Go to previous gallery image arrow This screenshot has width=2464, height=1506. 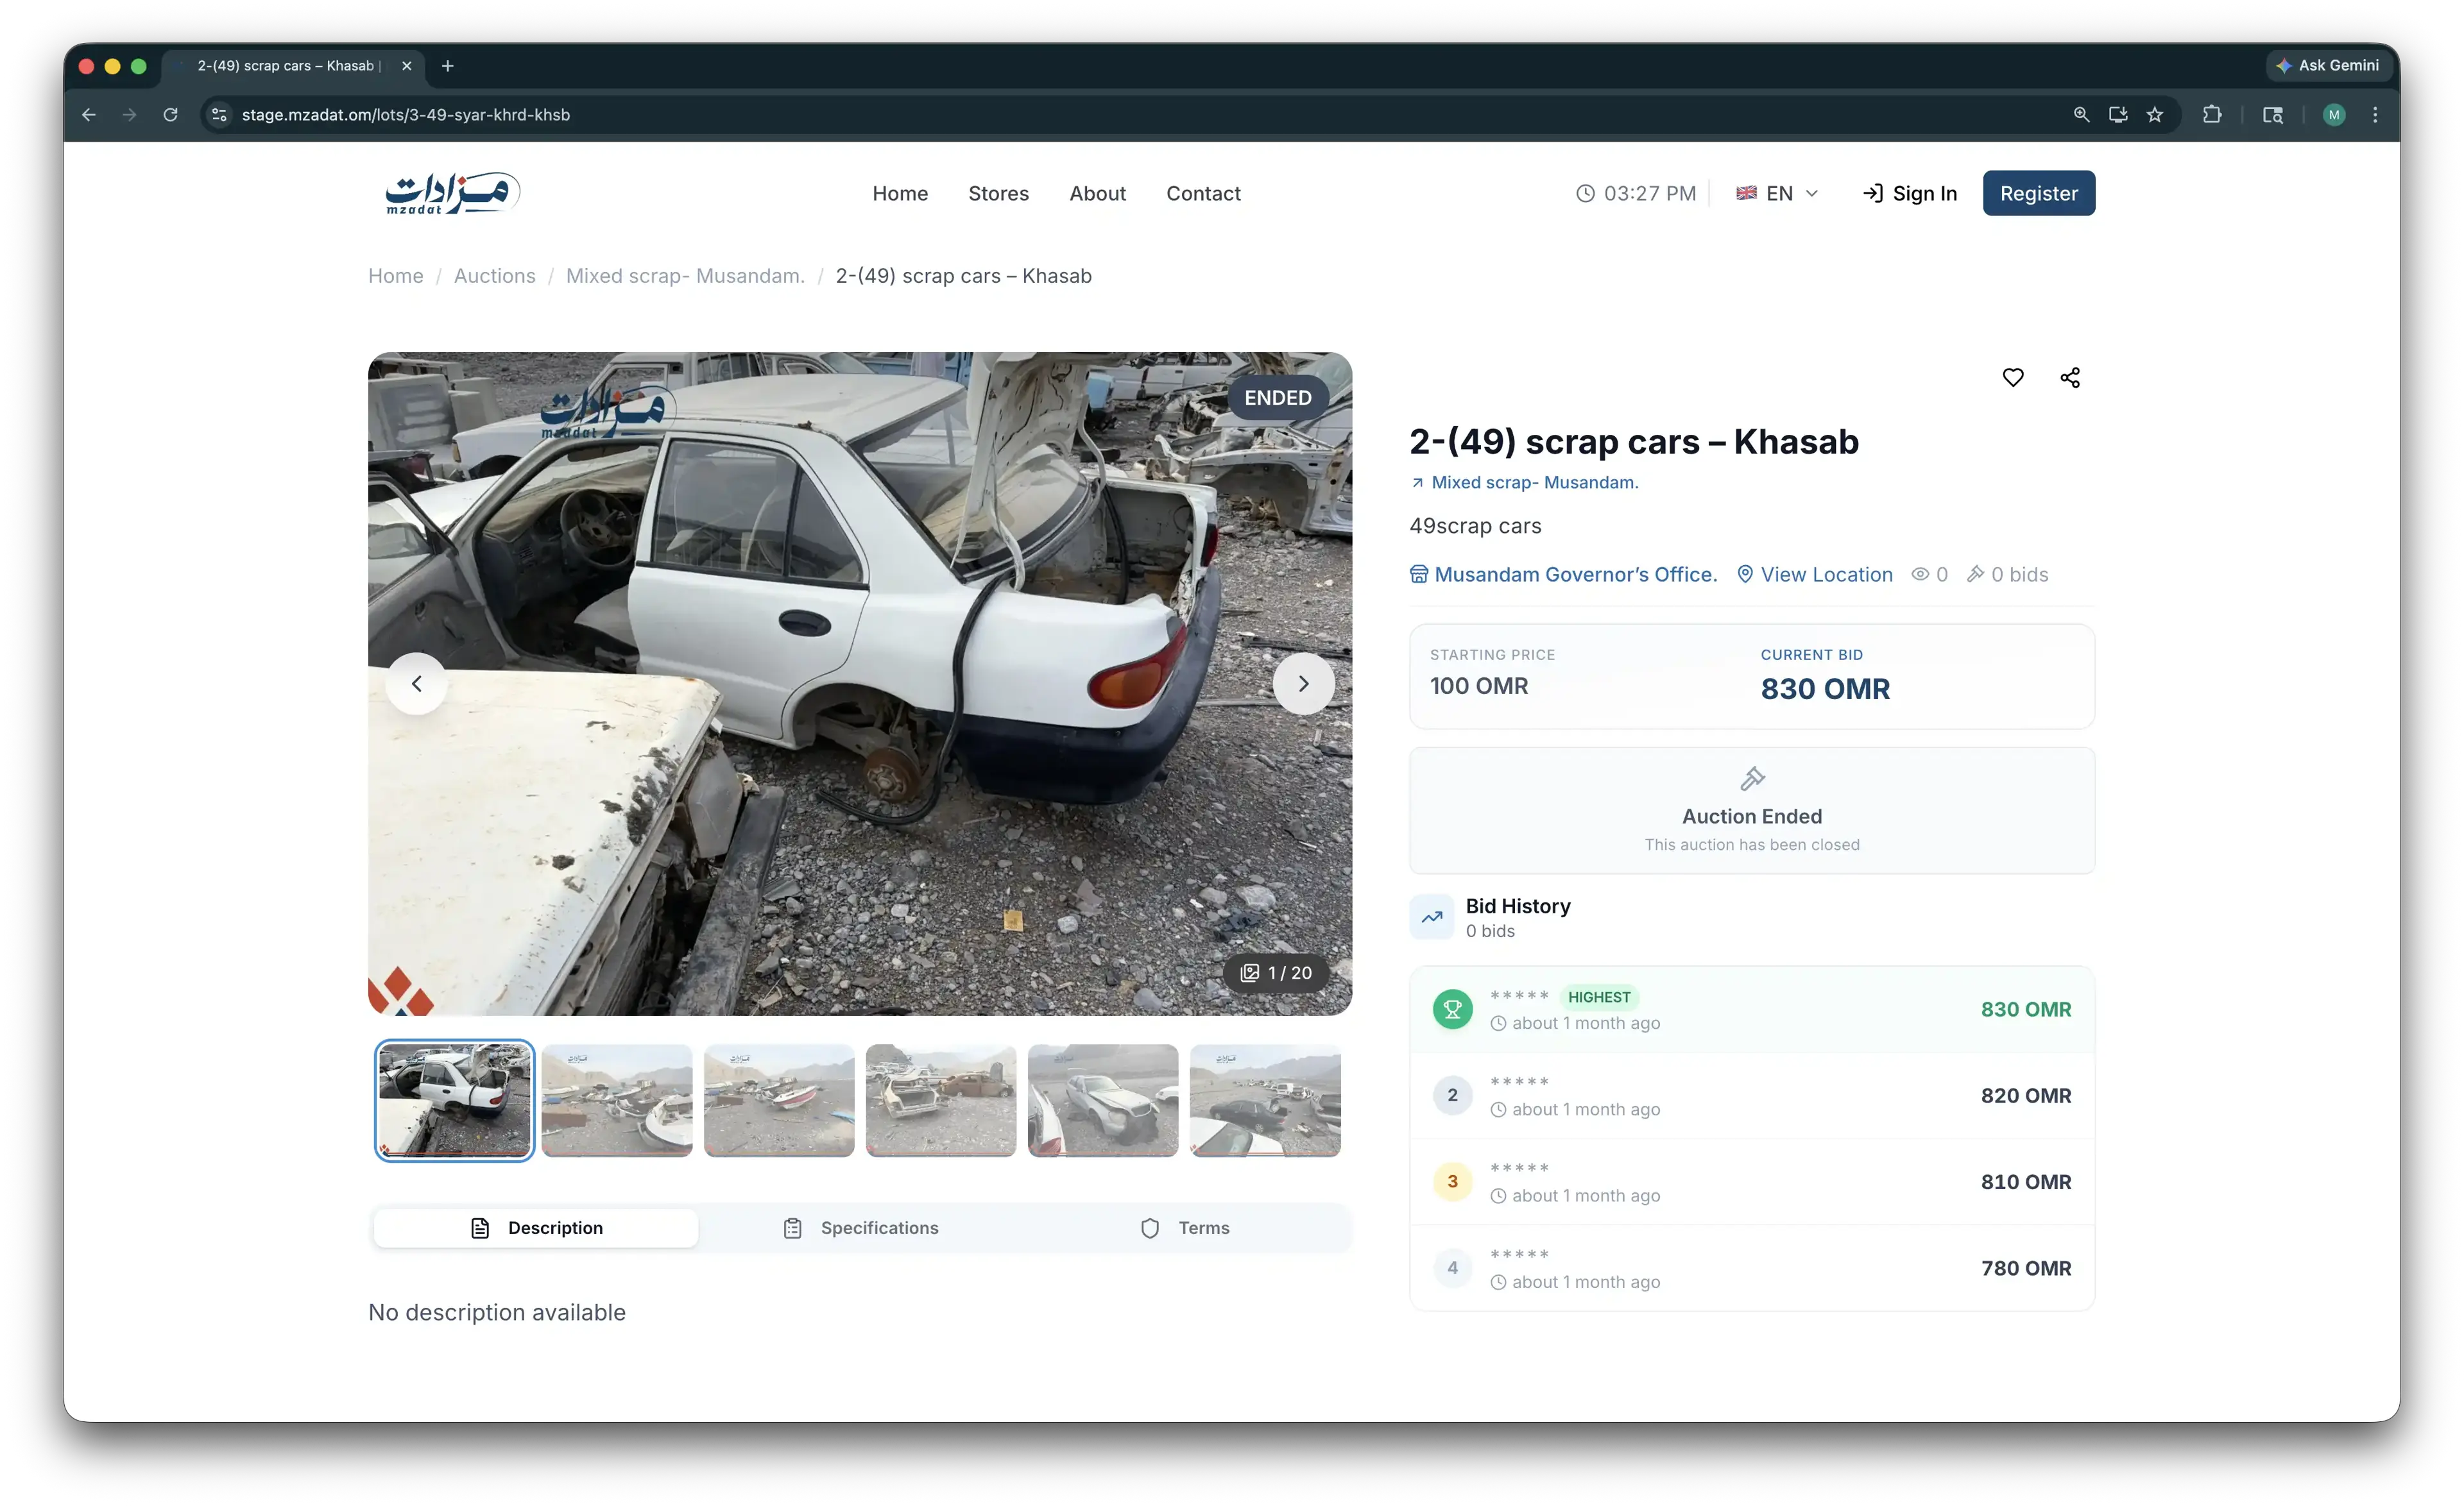tap(417, 684)
